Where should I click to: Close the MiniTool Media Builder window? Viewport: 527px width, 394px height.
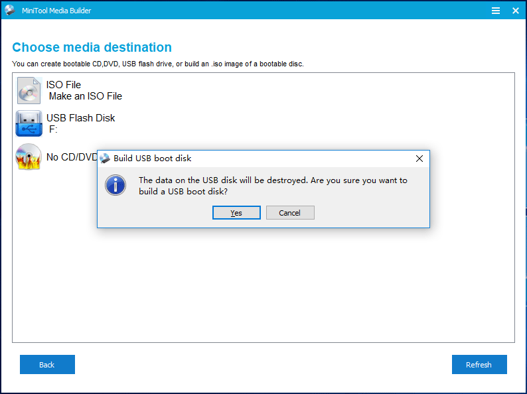click(x=516, y=11)
